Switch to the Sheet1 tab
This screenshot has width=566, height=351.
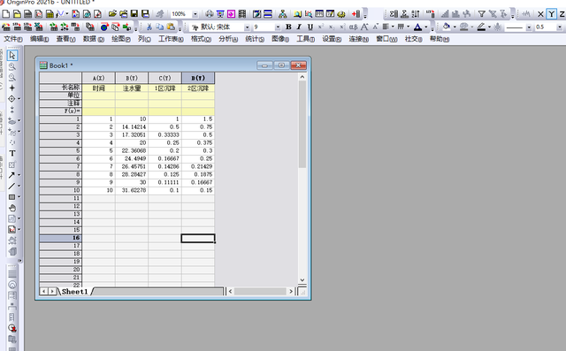tap(74, 292)
